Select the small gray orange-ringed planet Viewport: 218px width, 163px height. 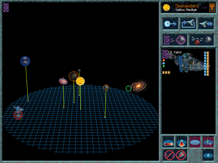click(x=106, y=88)
